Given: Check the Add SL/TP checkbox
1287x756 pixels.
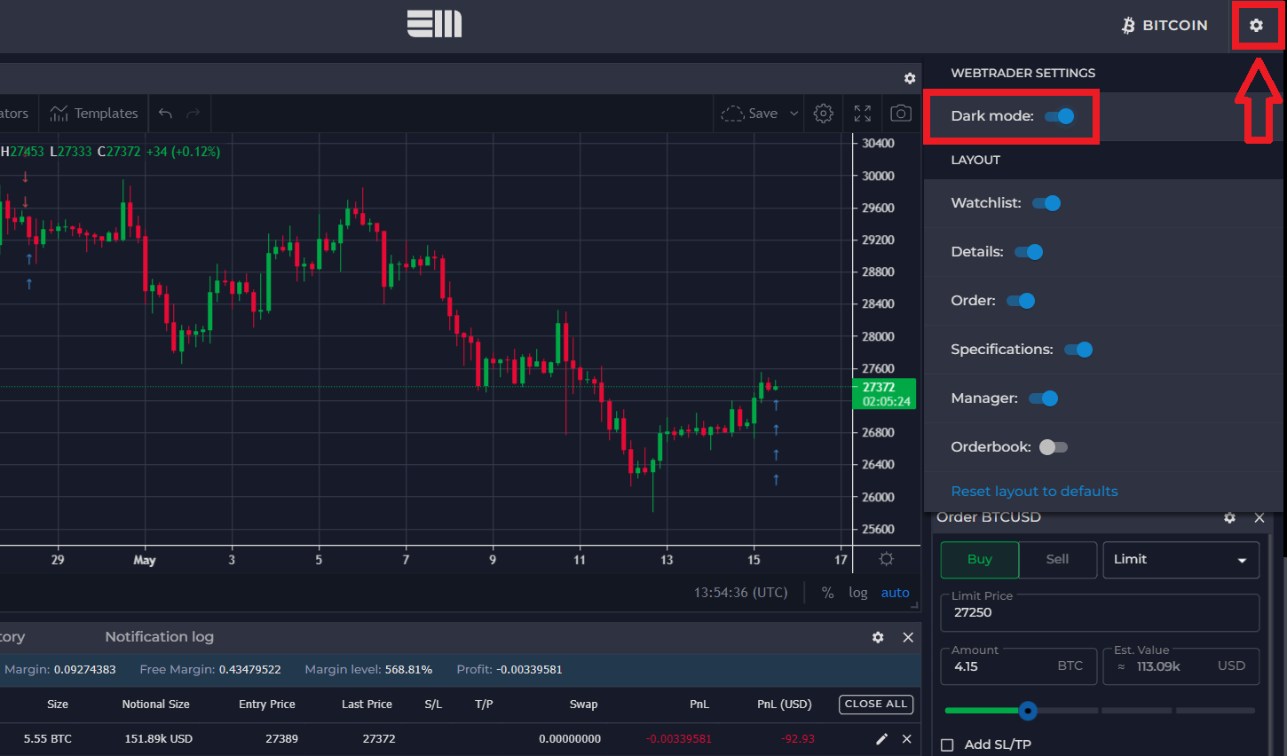Looking at the screenshot, I should pyautogui.click(x=947, y=744).
